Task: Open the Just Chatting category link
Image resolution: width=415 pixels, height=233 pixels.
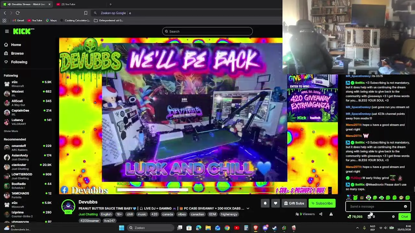Action: click(88, 214)
